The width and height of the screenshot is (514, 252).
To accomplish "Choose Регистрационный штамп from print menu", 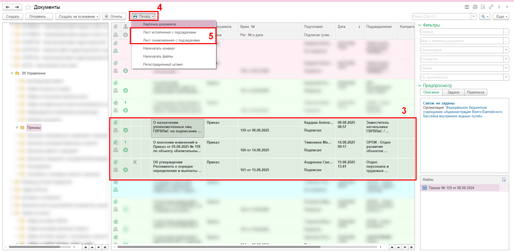I will (x=163, y=65).
